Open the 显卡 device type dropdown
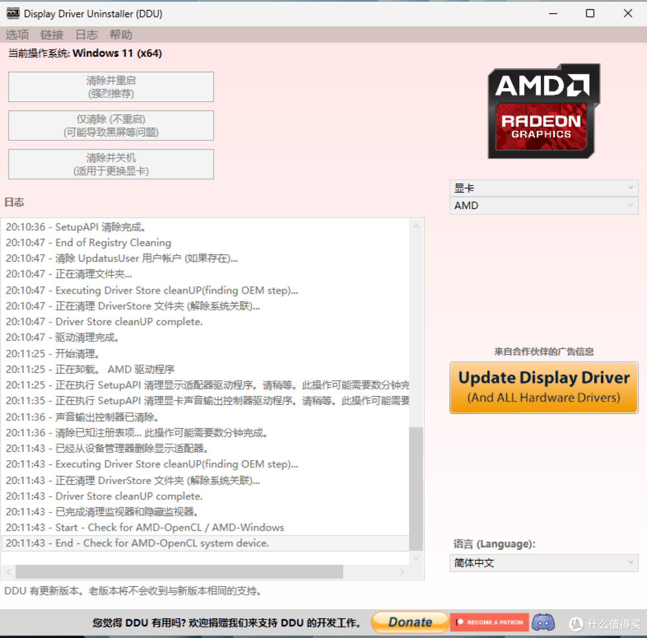This screenshot has height=638, width=647. tap(543, 188)
